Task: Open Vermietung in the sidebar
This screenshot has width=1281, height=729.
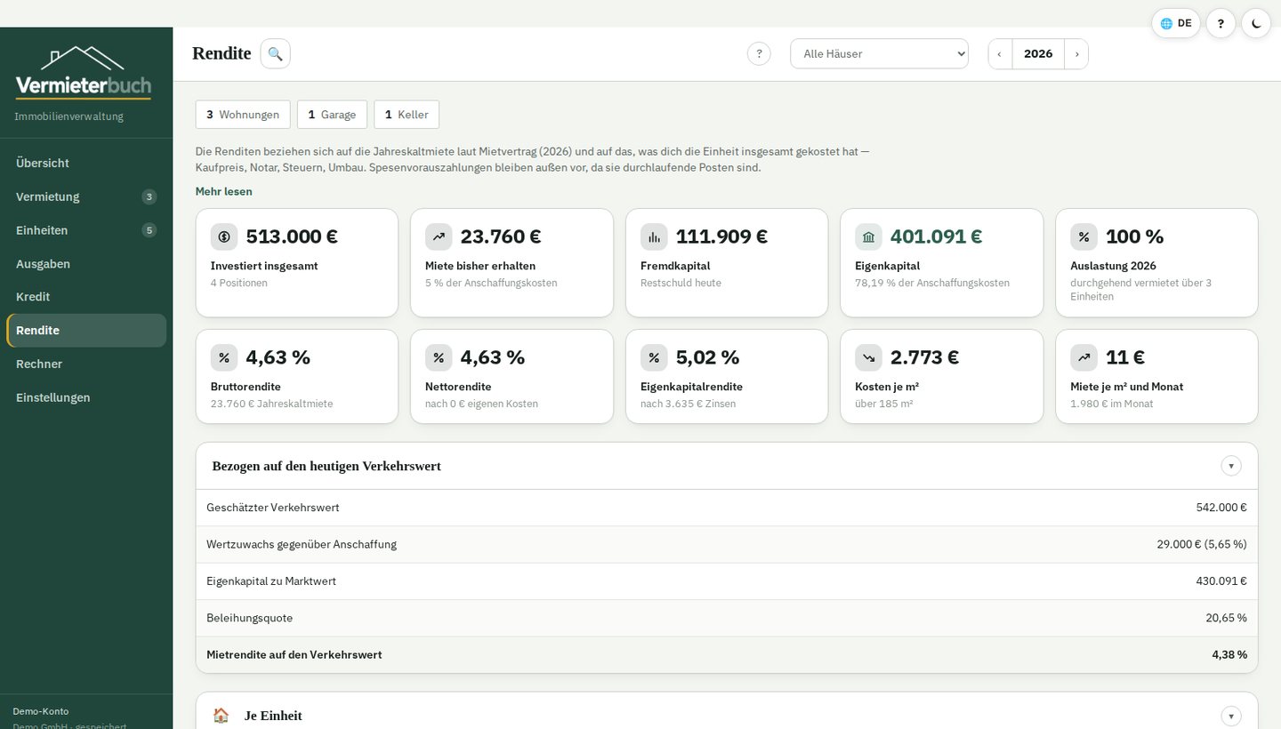Action: [x=86, y=196]
